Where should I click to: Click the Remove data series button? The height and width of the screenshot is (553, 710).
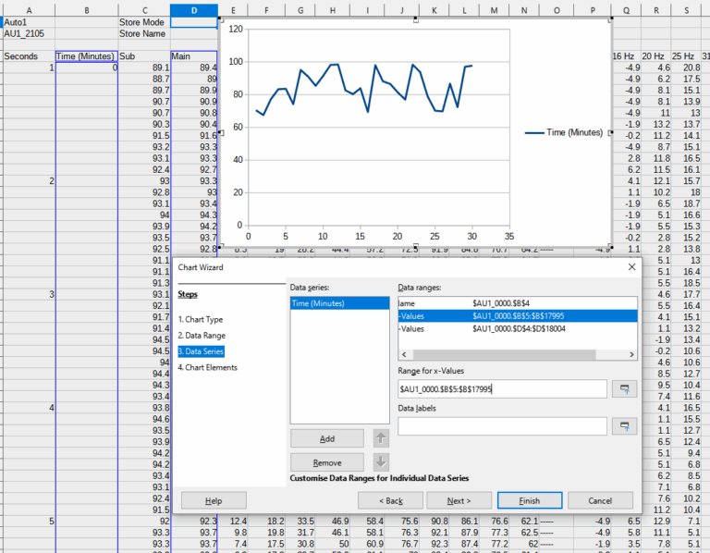point(327,462)
